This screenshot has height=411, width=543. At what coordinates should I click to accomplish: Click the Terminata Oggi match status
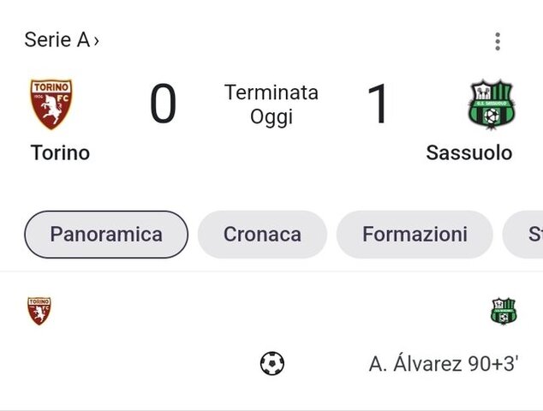[x=271, y=104]
